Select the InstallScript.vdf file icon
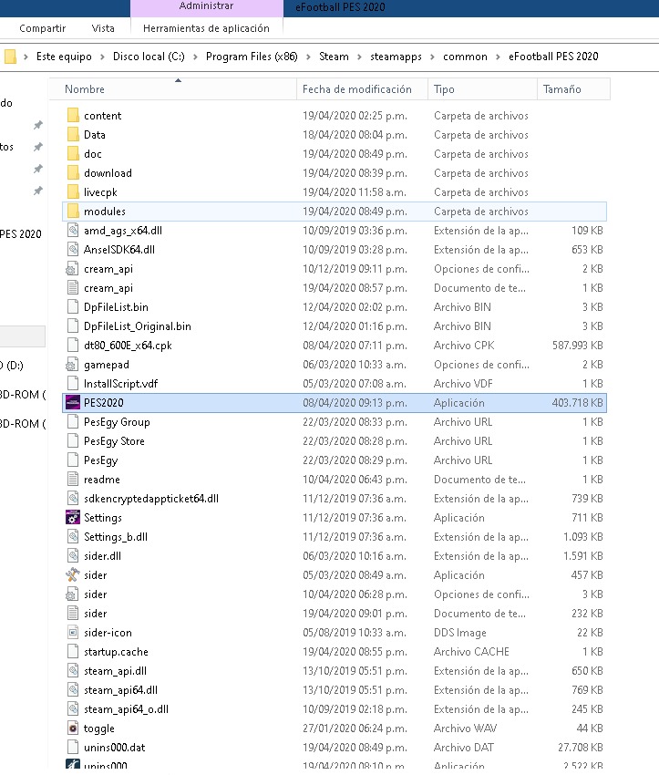Screen dimensions: 659x775 tap(73, 384)
